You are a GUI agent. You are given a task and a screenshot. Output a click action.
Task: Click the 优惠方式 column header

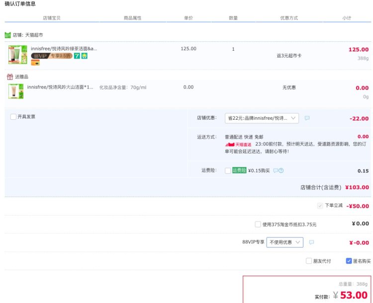point(289,18)
